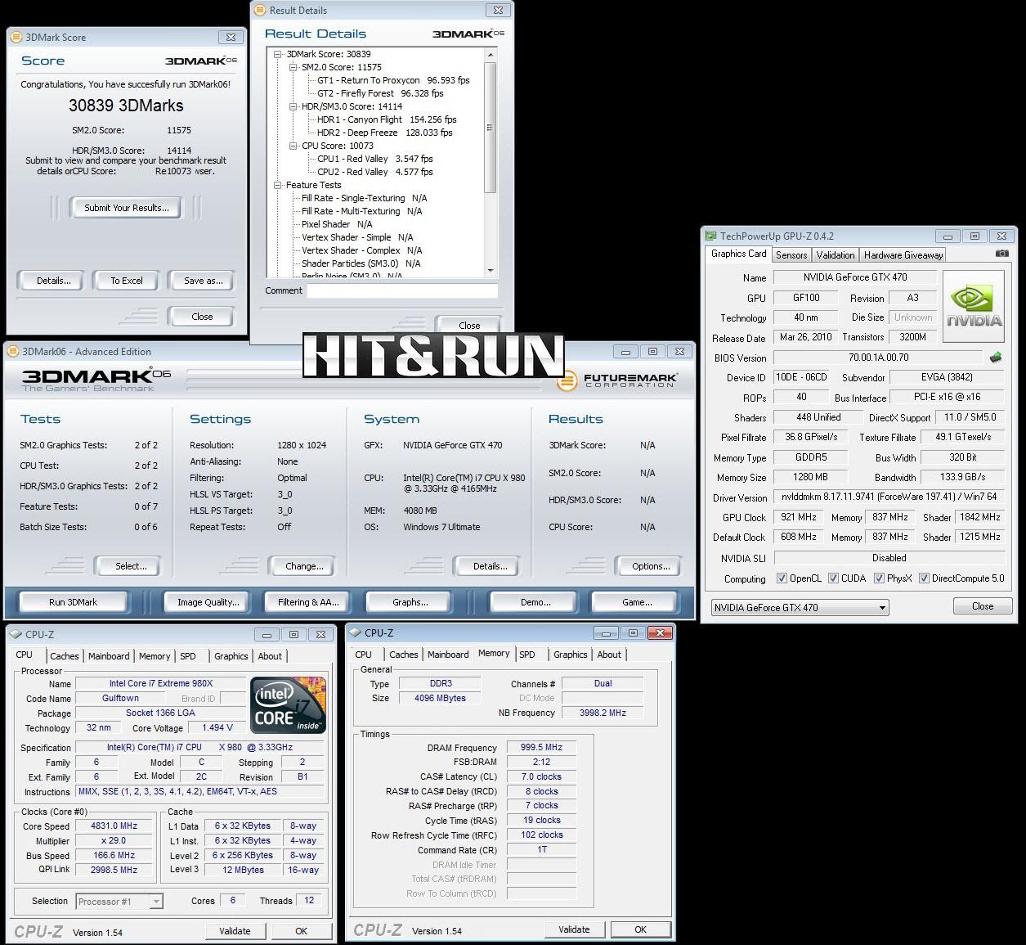Open the Hardware Giveaway tab
1026x945 pixels.
[x=903, y=255]
